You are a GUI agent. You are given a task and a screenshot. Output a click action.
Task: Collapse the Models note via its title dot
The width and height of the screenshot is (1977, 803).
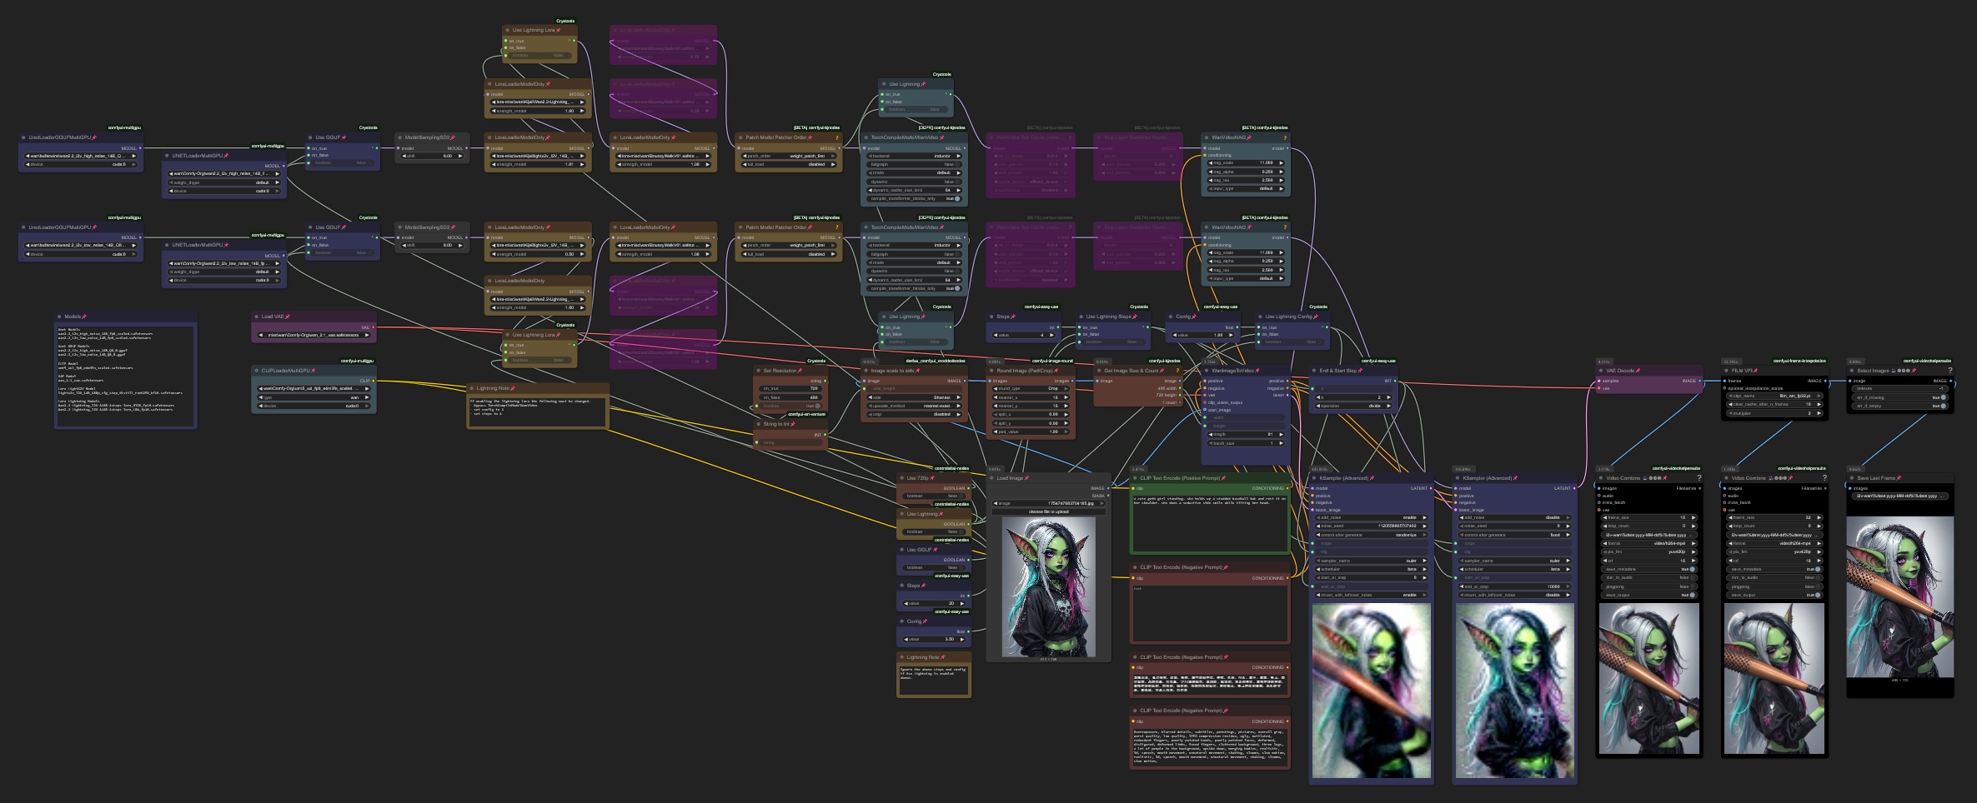[x=58, y=317]
